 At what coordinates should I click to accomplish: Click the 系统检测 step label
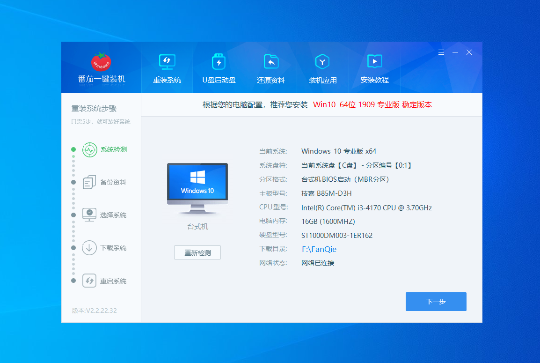(x=114, y=149)
